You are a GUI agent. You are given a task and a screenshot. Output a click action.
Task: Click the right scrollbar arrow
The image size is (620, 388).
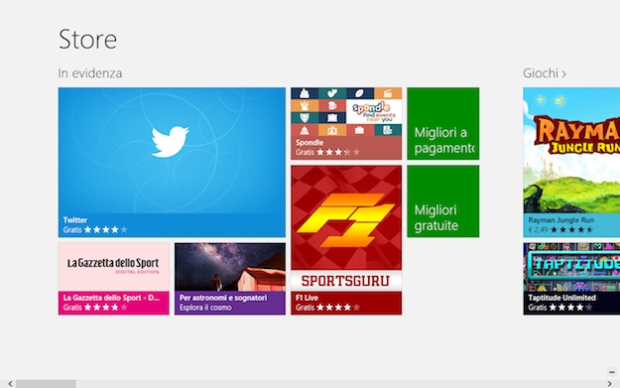click(x=609, y=384)
